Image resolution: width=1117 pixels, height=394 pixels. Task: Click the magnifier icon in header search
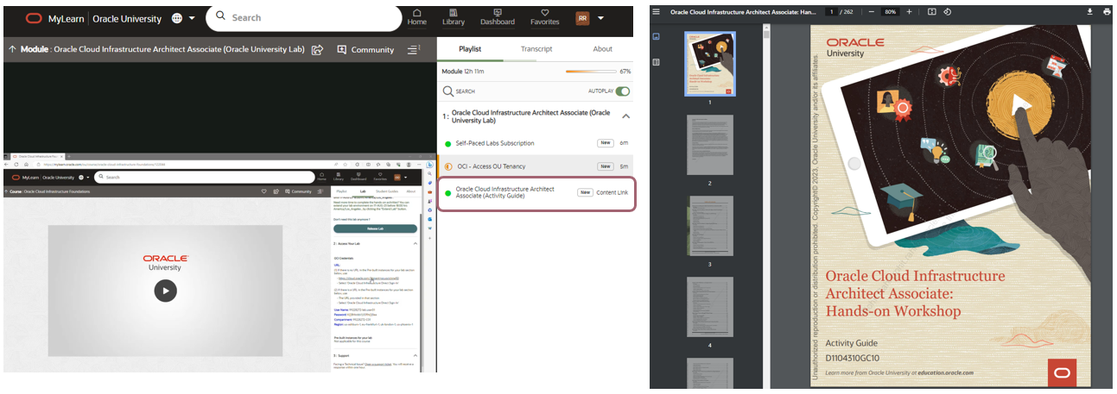[219, 16]
